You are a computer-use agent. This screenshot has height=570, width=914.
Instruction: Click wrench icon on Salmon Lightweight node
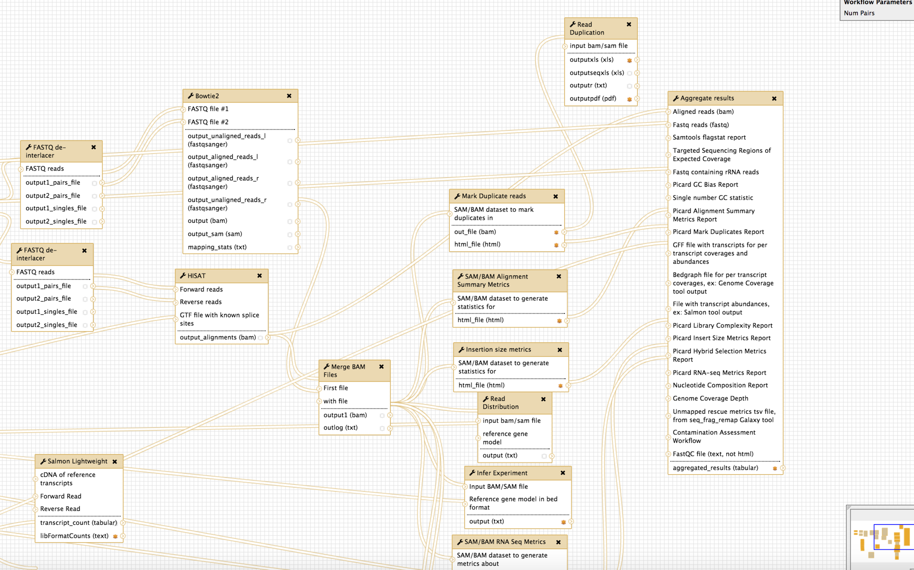point(43,461)
